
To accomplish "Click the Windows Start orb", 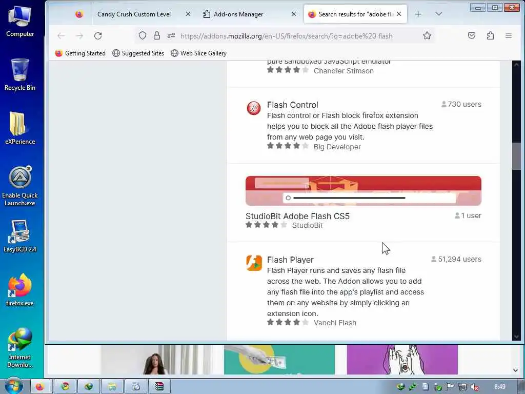I will pos(14,386).
